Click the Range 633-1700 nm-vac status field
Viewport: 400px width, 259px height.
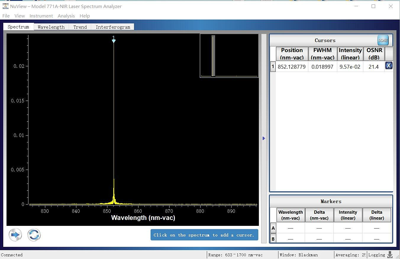(235, 255)
